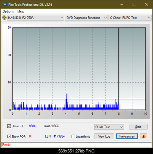Screen dimensions: 153x154
Task: Click the LSN value 4173824
Action: coord(59,136)
